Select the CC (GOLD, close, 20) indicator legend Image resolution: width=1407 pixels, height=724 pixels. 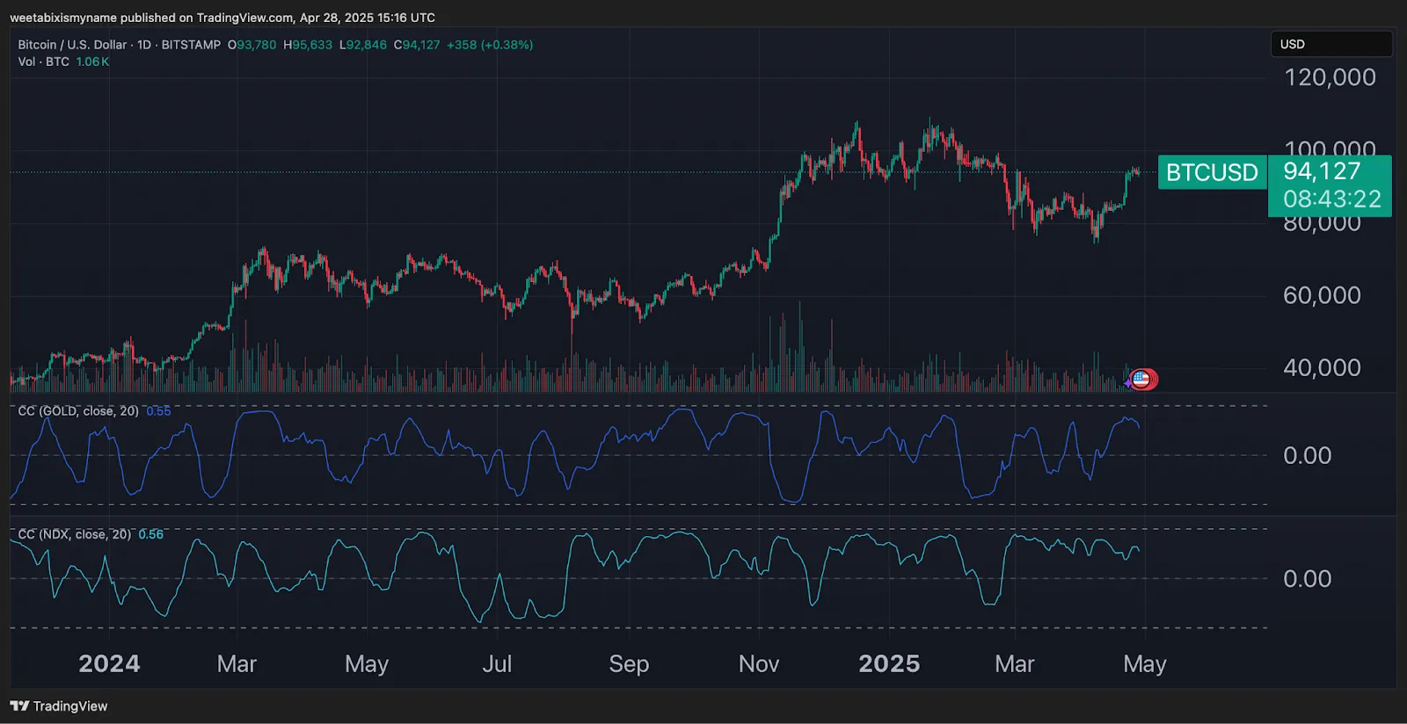[78, 411]
